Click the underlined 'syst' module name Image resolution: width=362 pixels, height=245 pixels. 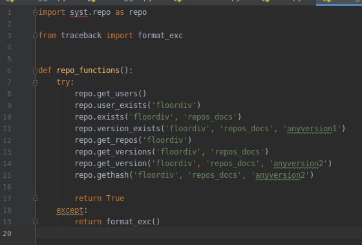click(x=79, y=12)
